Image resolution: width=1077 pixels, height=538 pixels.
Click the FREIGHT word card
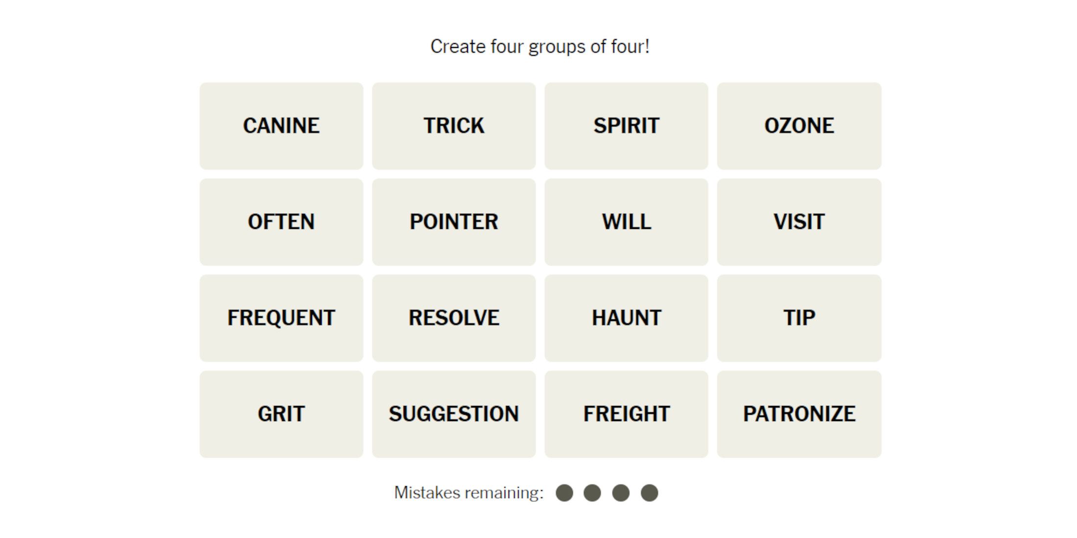click(626, 414)
